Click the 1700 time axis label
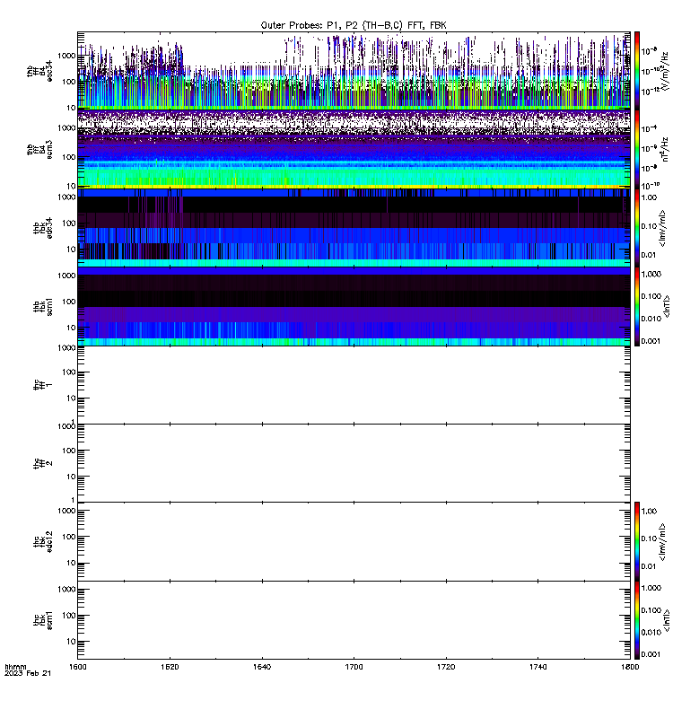Image resolution: width=673 pixels, height=718 pixels. [354, 667]
